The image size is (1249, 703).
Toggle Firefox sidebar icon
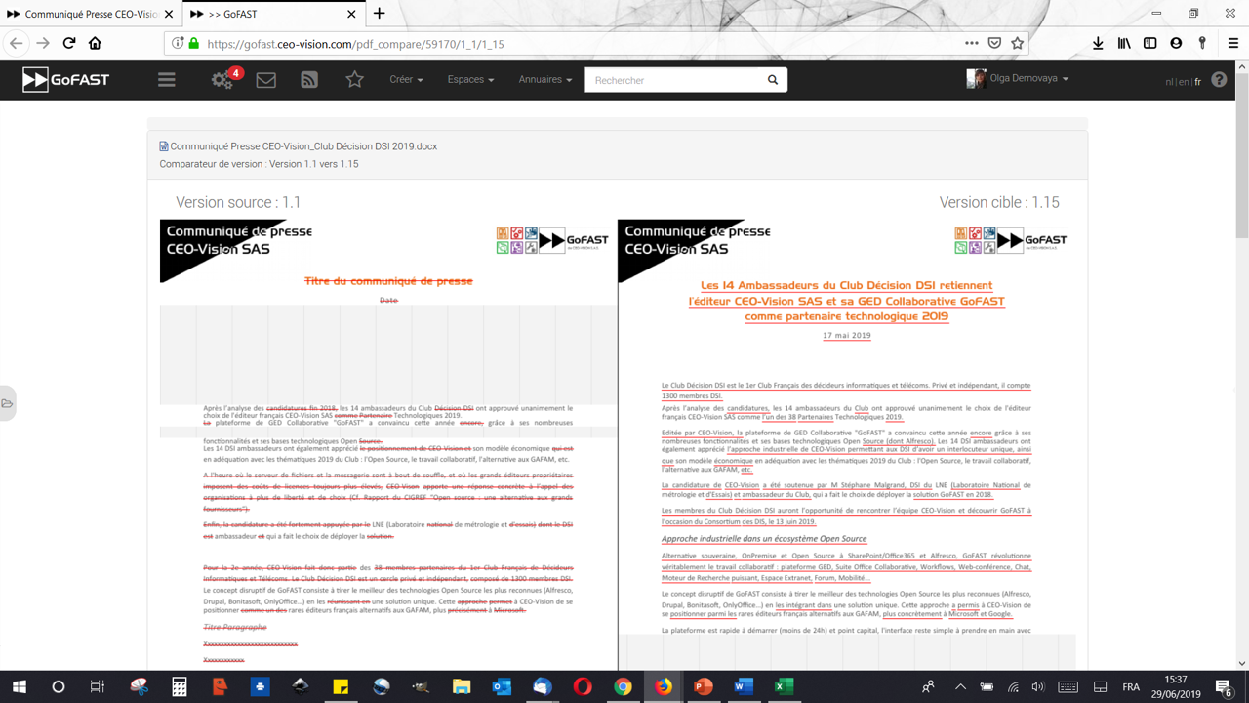click(1150, 43)
